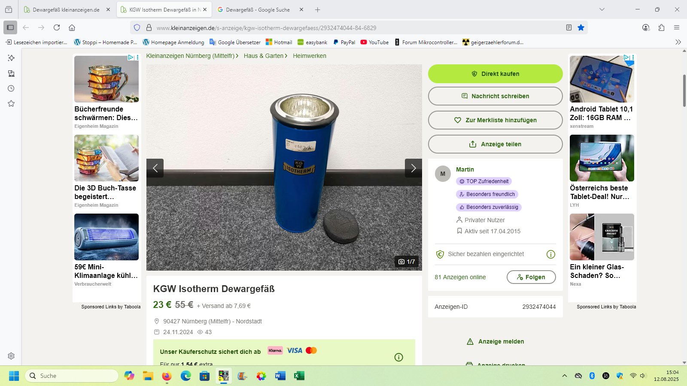
Task: Click the taskbar Suche search box
Action: tap(72, 376)
